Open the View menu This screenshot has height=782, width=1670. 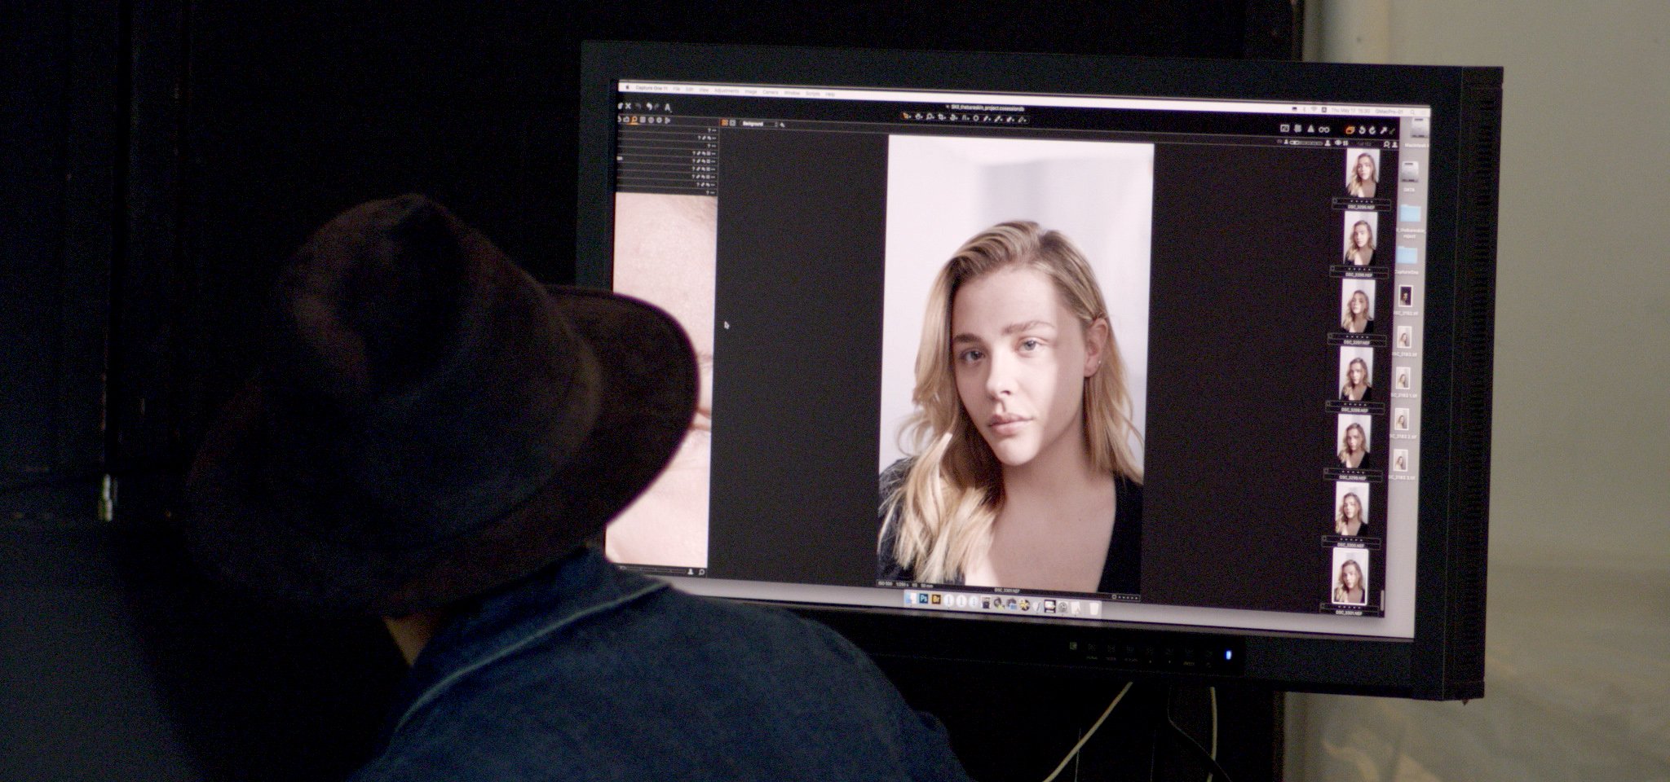(x=704, y=90)
